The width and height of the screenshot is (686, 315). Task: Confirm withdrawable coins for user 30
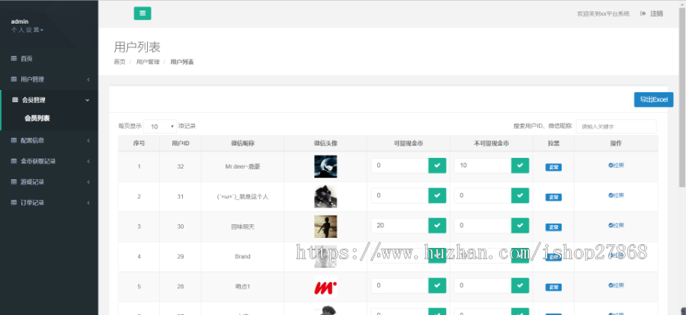pyautogui.click(x=437, y=225)
